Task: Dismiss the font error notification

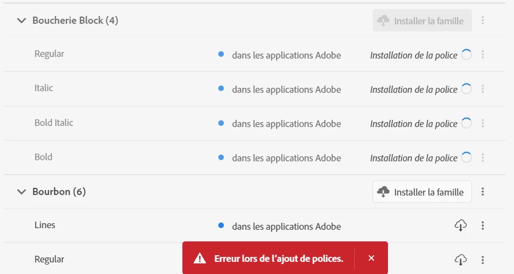Action: click(x=371, y=259)
